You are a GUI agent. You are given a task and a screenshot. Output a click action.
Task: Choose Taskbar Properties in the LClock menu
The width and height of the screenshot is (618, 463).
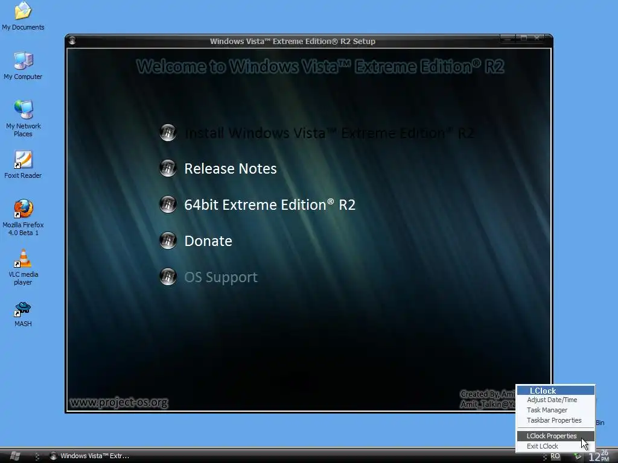click(555, 420)
